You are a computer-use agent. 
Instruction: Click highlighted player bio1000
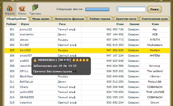coord(25,50)
